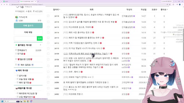
Task: Click the 가지4단계 member grade icon
Action: (x=16, y=17)
